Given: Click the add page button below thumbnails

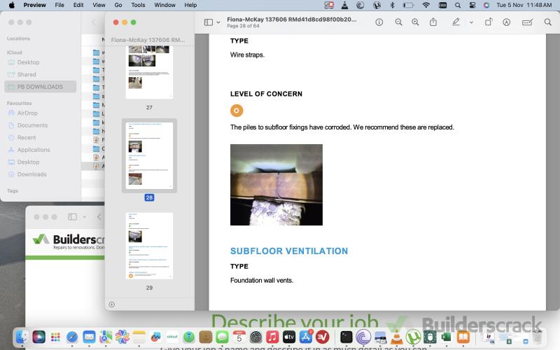Looking at the screenshot, I should coord(112,304).
